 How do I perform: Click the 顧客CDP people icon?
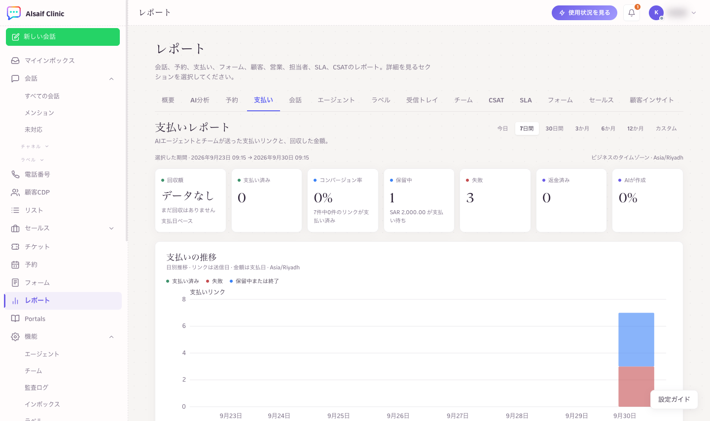pos(15,193)
